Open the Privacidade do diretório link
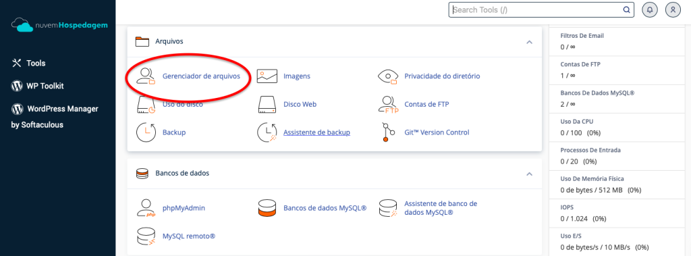Screen dimensions: 691x256 click(x=442, y=76)
